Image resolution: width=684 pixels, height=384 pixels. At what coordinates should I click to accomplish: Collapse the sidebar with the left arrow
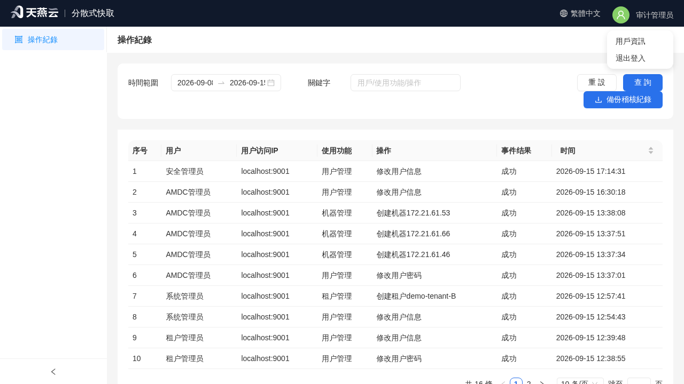pos(53,372)
